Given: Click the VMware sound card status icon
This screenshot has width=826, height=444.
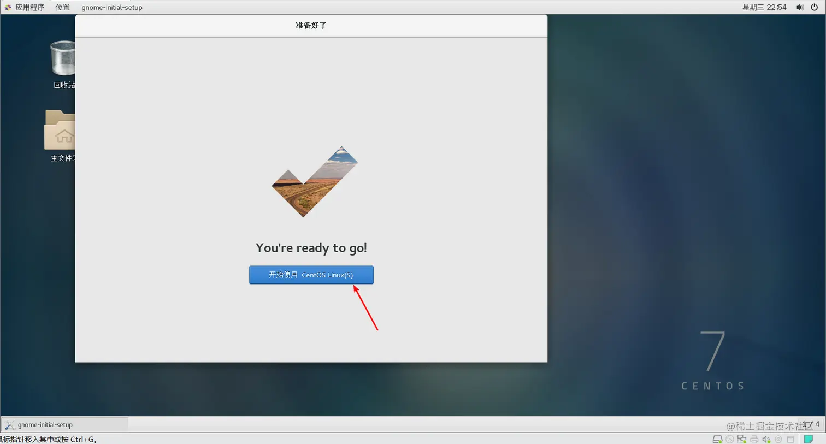Looking at the screenshot, I should point(766,439).
